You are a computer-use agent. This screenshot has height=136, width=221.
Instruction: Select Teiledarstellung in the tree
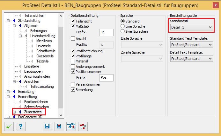coord(42,87)
